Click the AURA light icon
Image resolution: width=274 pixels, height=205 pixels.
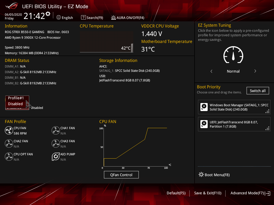pyautogui.click(x=113, y=18)
